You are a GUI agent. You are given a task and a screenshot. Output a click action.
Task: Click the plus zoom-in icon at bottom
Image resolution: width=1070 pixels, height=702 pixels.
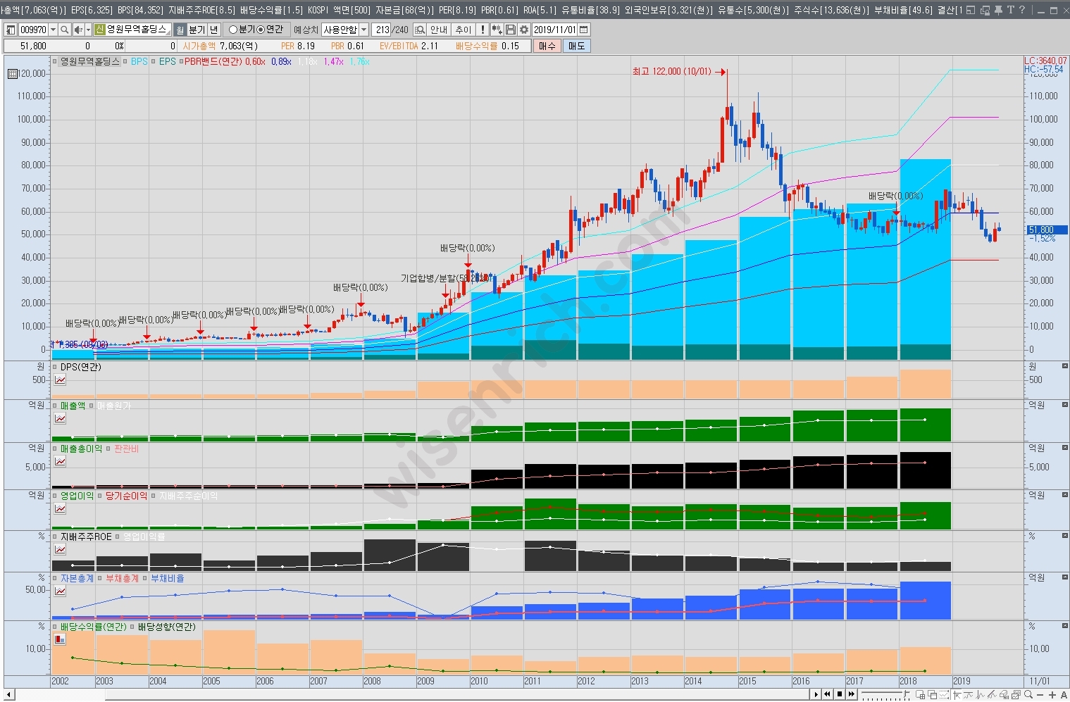[x=1052, y=695]
